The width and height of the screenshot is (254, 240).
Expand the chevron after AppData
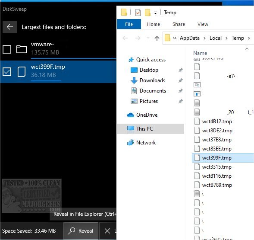tap(204, 38)
